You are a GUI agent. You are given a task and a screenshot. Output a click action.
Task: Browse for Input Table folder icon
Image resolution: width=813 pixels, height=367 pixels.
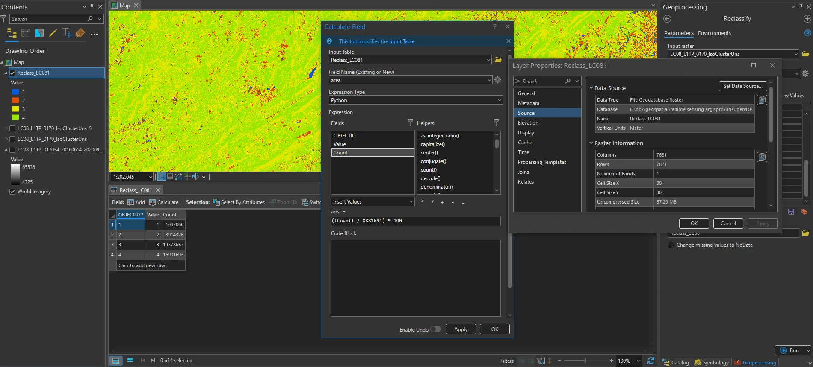pyautogui.click(x=498, y=60)
